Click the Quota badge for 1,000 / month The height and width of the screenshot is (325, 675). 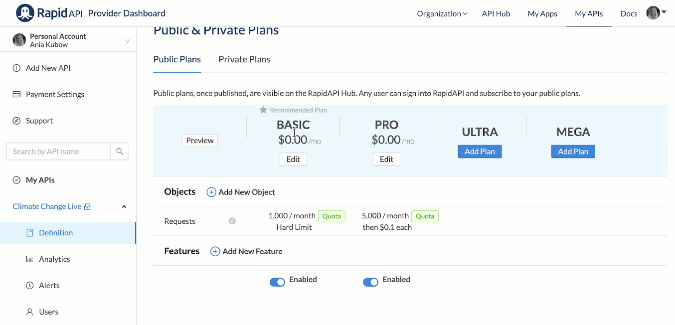click(x=332, y=216)
